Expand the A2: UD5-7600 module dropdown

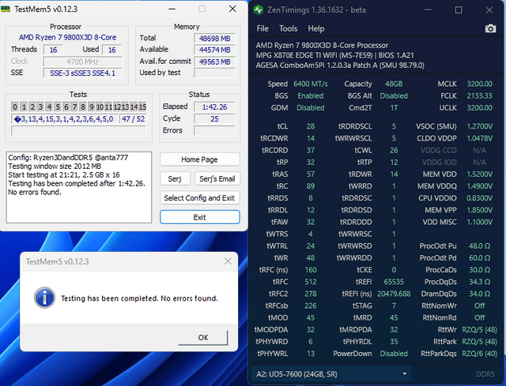[330, 374]
